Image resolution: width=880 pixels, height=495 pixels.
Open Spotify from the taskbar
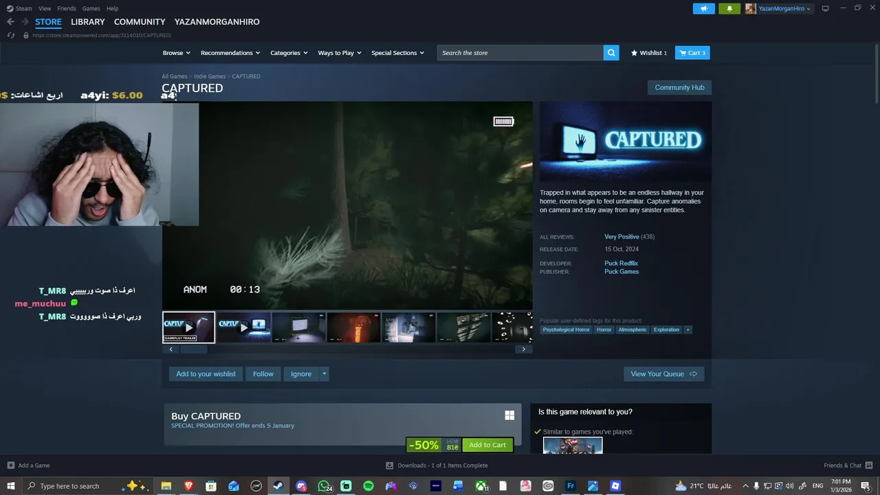click(368, 486)
